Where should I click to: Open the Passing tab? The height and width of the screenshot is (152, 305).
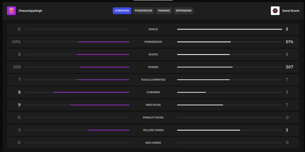164,11
